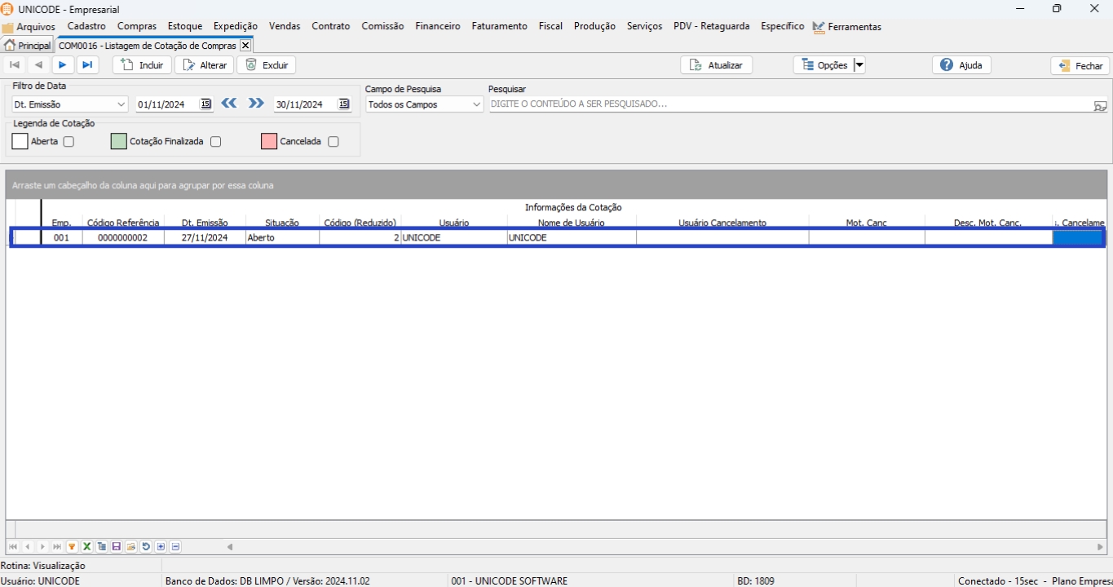Open calendar picker for the 30/11/2024 end date
The image size is (1113, 587).
[344, 104]
